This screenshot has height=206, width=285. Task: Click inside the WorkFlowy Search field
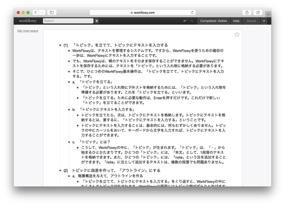point(68,21)
